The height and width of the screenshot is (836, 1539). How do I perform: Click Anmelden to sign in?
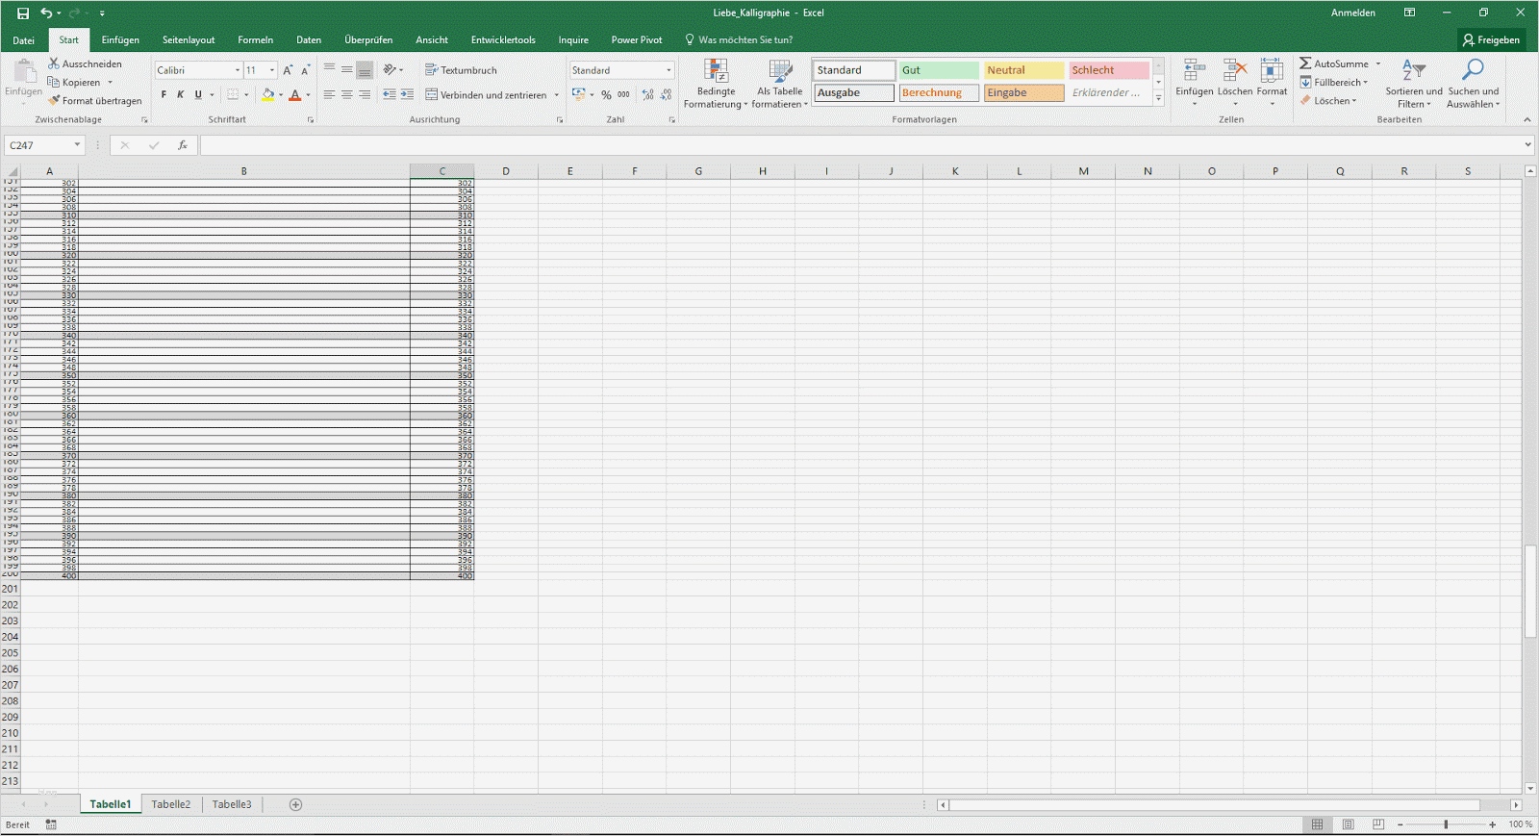point(1353,13)
